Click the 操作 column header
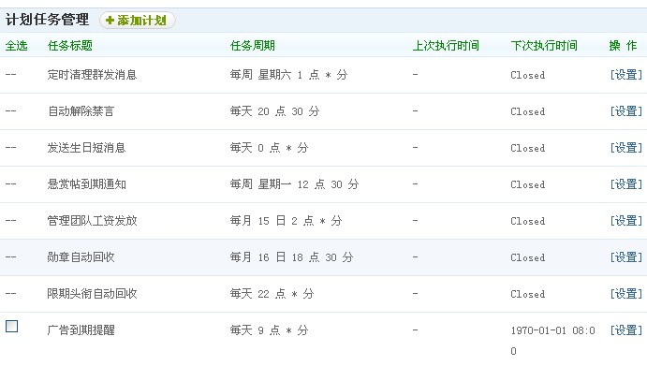 pos(623,45)
